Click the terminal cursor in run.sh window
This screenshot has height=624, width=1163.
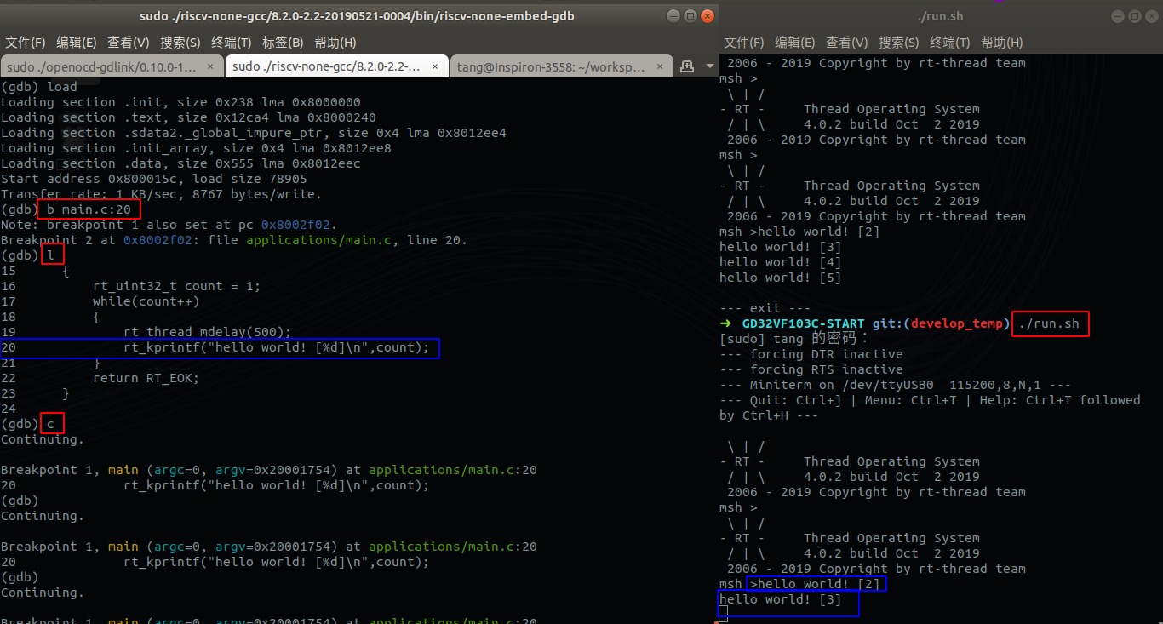coord(724,615)
